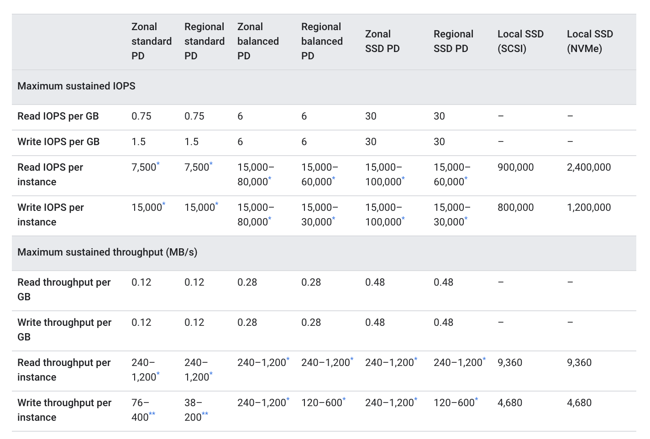This screenshot has height=439, width=650.
Task: Click the 2,400,000 NVMe read IOPS value
Action: point(589,167)
